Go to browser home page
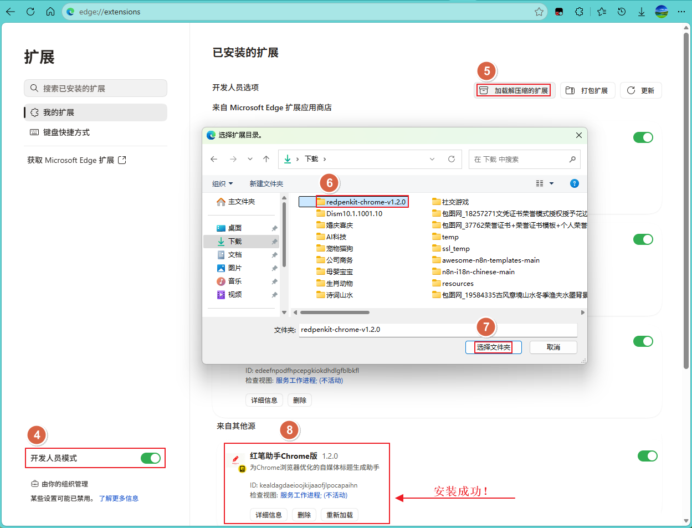This screenshot has width=692, height=528. [50, 12]
